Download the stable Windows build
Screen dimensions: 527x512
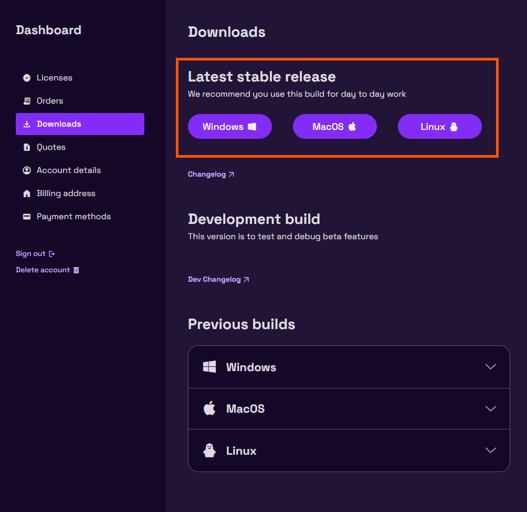[230, 127]
